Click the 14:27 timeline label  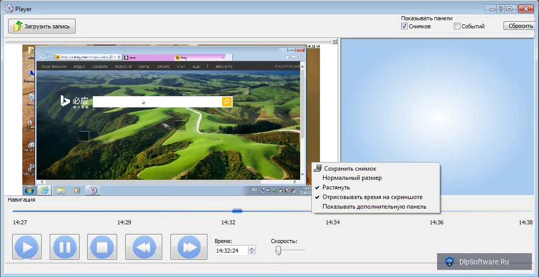pyautogui.click(x=20, y=222)
